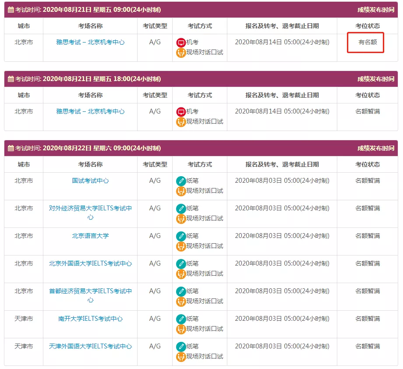Open 雅思考试 – 北京机考中心 link for 09:00 session

point(90,43)
